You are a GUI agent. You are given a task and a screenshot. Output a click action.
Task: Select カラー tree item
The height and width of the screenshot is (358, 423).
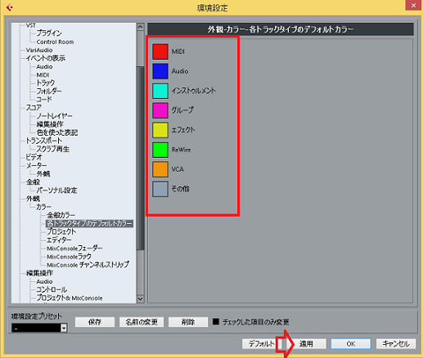tap(43, 207)
